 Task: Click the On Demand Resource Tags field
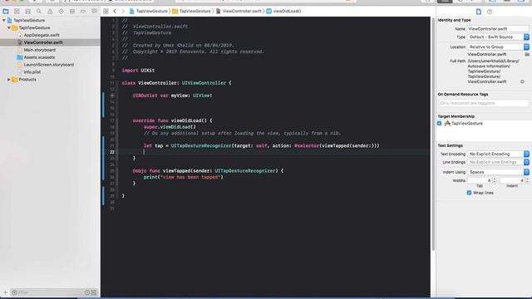pyautogui.click(x=484, y=103)
